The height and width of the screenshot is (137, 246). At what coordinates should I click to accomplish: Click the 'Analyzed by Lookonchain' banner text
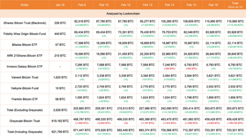123,14
